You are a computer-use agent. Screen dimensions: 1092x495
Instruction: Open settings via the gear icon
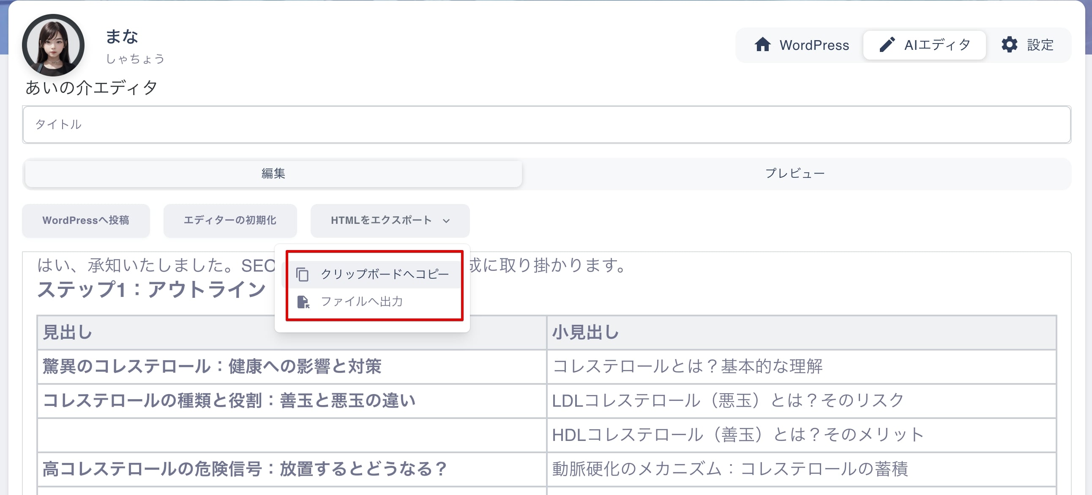(1009, 44)
